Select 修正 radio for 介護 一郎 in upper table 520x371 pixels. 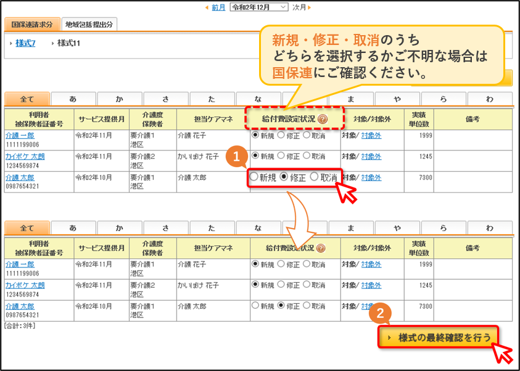pos(281,135)
